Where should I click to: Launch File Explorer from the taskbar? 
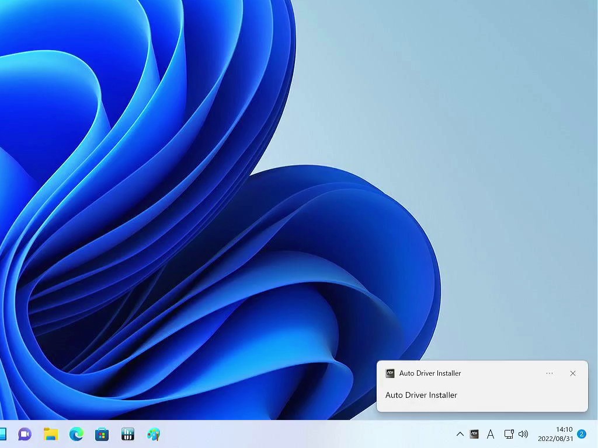point(51,434)
